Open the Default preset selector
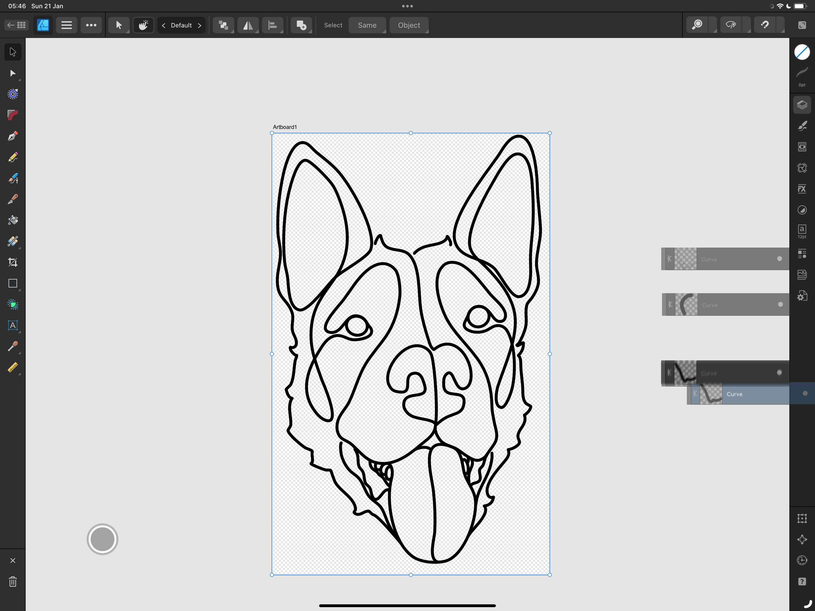This screenshot has width=815, height=611. [x=181, y=25]
